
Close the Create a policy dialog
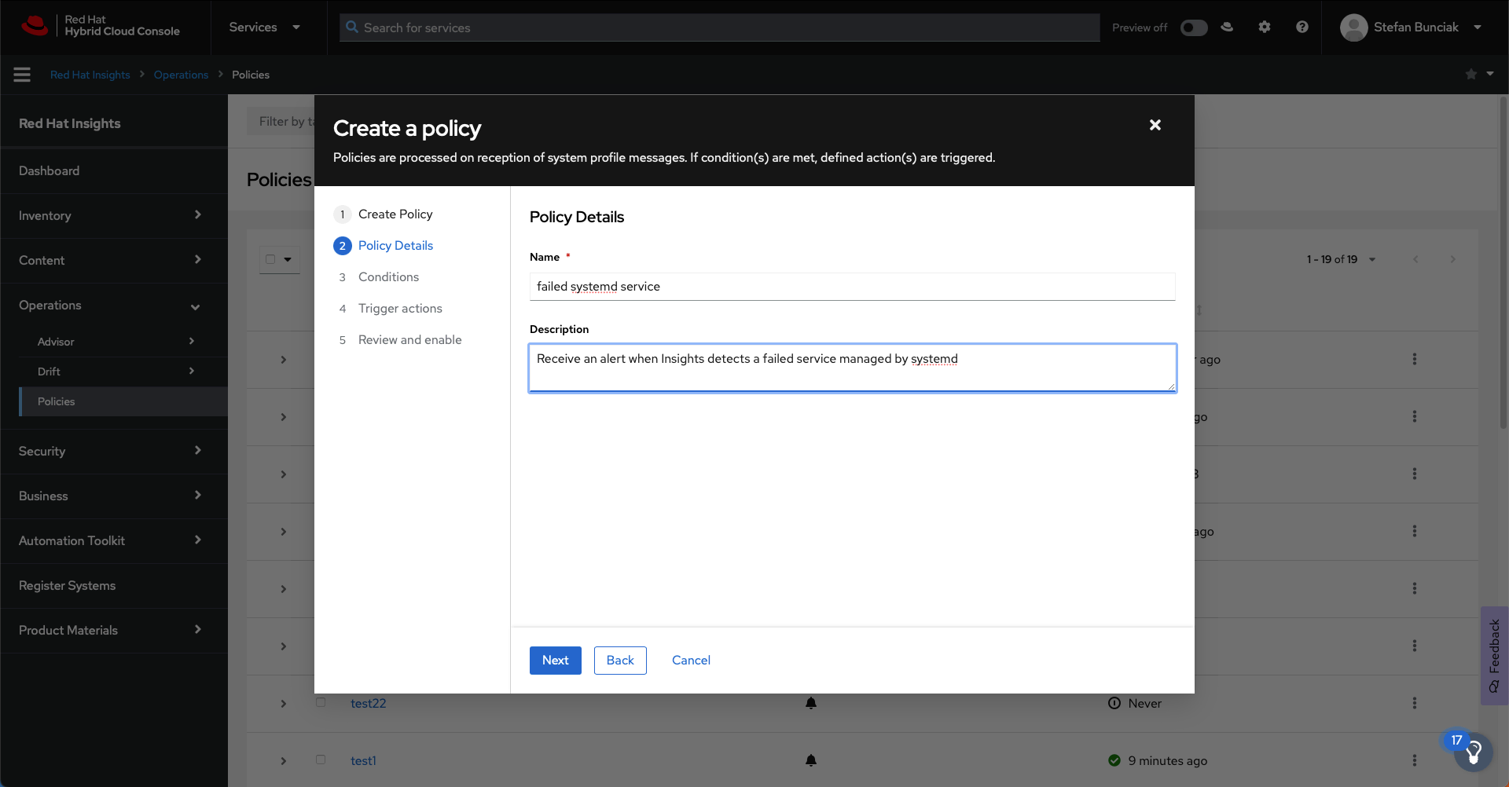click(1155, 125)
